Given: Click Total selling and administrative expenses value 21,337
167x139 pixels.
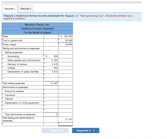Looking at the screenshot, I should (66, 120).
